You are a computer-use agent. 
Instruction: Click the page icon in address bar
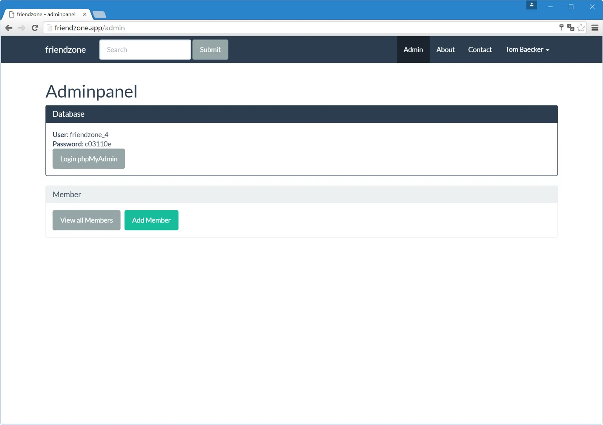coord(49,28)
